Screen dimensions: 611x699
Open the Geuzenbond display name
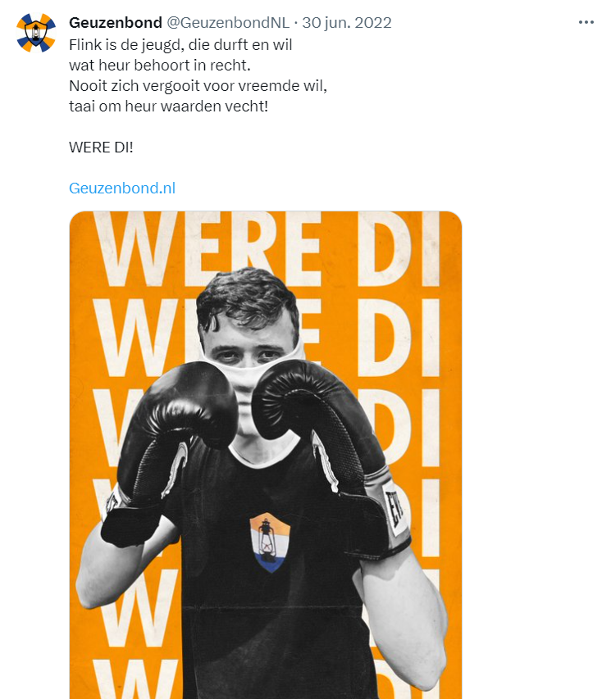coord(116,23)
